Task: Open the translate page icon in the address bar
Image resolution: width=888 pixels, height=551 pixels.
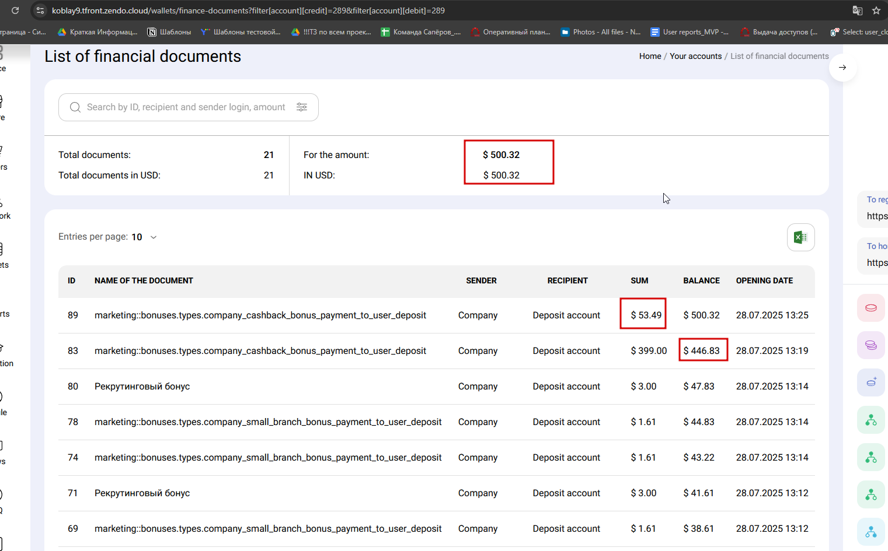Action: [858, 10]
